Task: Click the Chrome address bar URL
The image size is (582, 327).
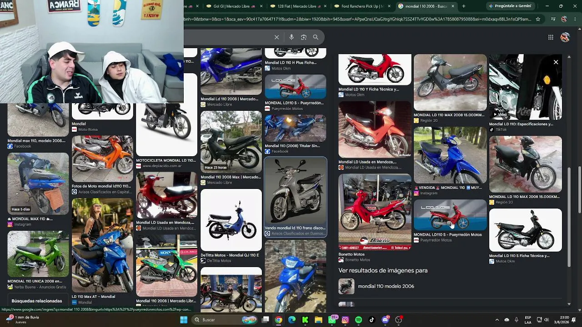Action: click(x=357, y=19)
